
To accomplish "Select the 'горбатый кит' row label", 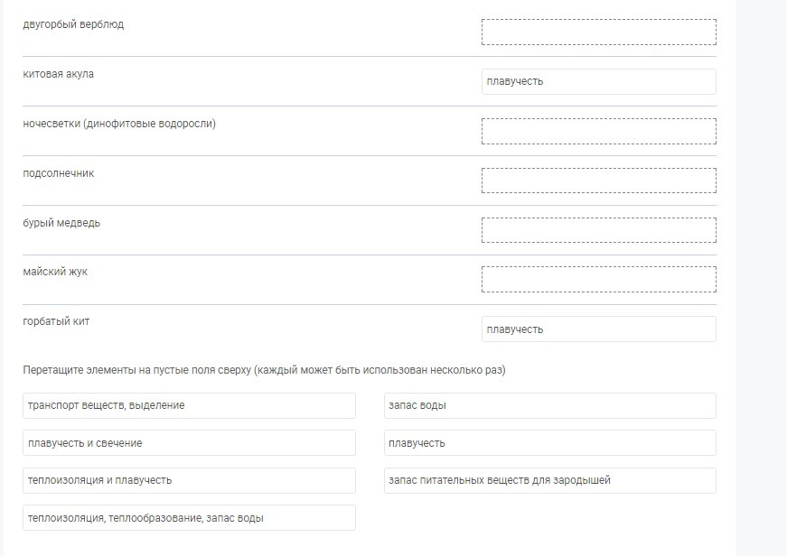I will tap(56, 321).
